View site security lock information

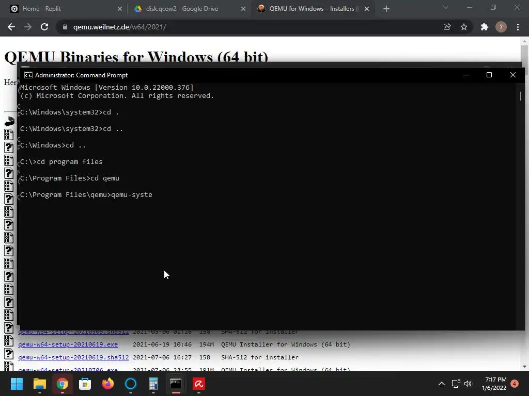click(65, 27)
